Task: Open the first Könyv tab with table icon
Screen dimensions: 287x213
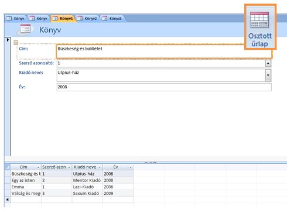Action: [x=15, y=19]
